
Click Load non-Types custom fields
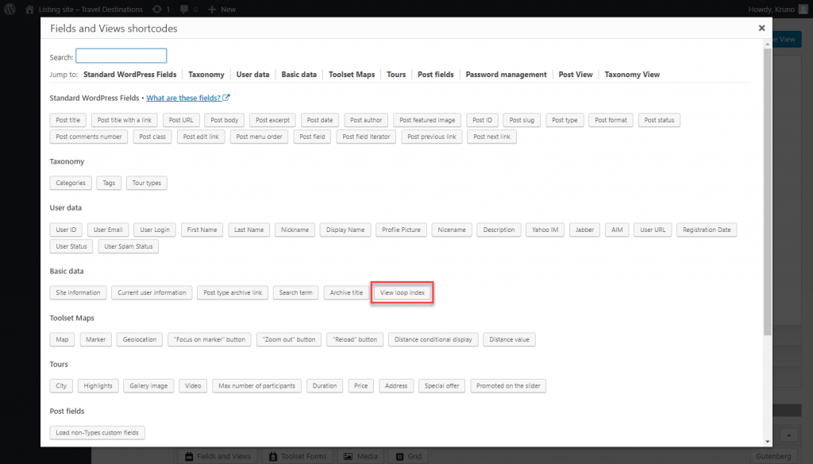point(97,432)
